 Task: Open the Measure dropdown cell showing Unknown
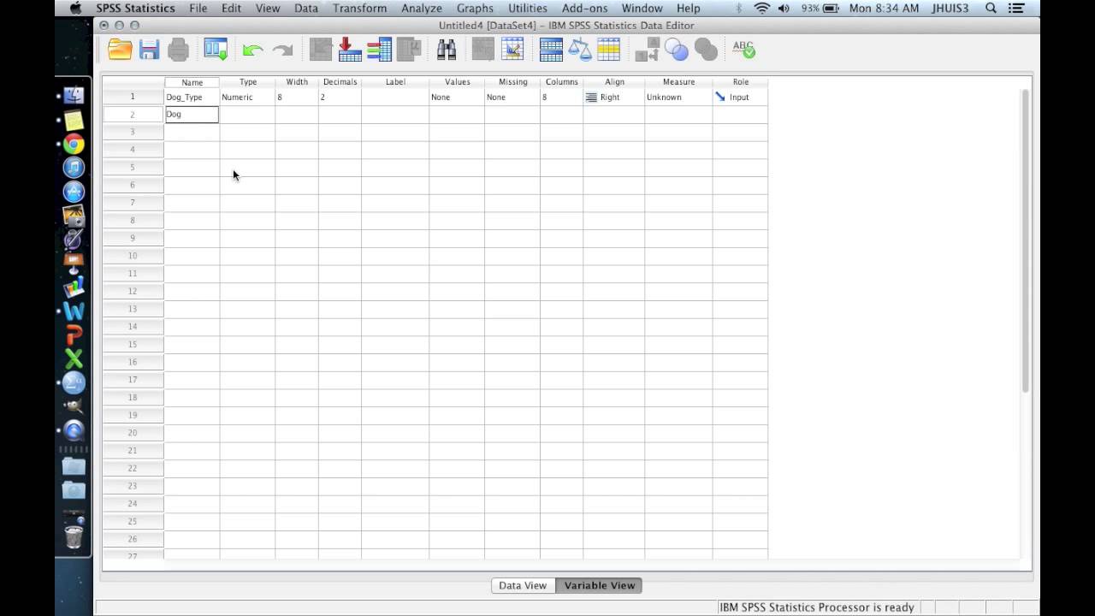point(678,97)
